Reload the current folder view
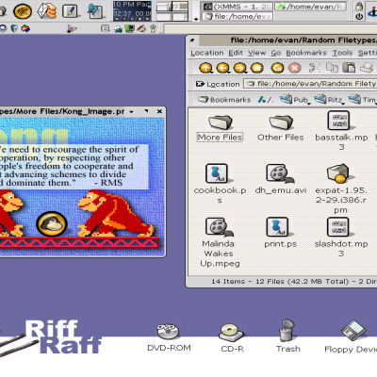Viewport: 377px width, 377px height. click(x=277, y=68)
